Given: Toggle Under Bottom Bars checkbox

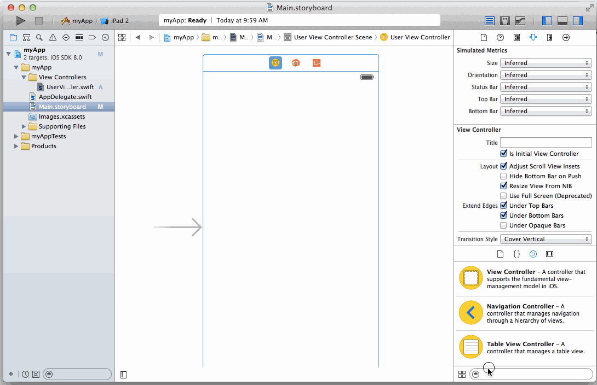Looking at the screenshot, I should [x=503, y=215].
